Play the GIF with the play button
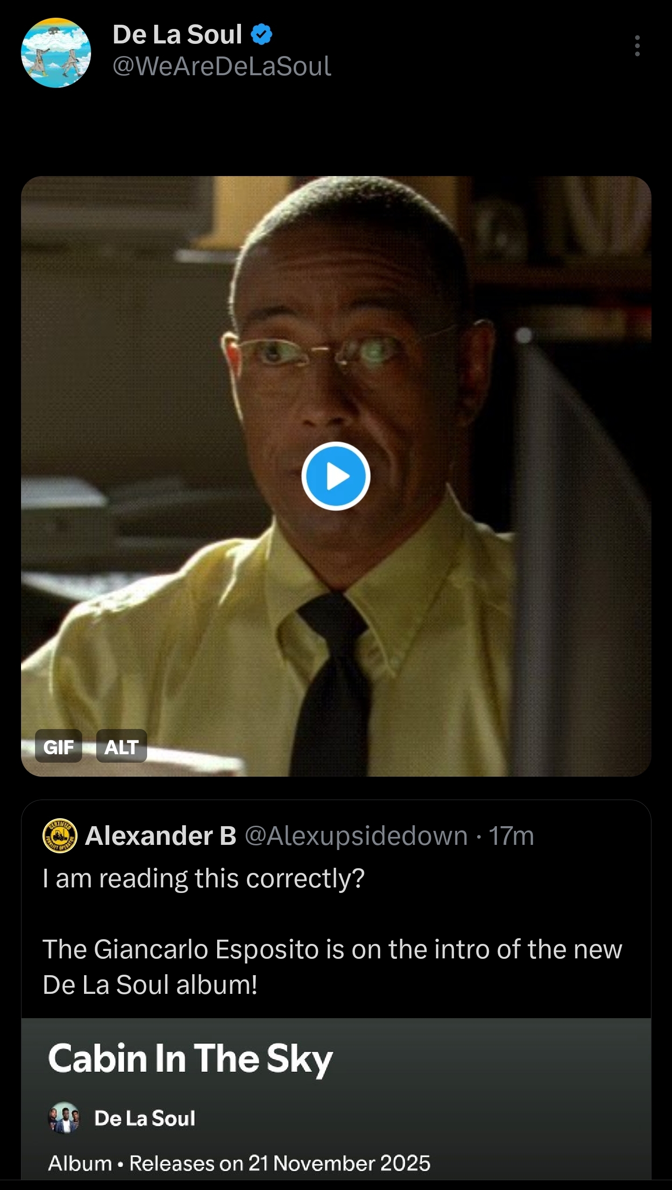 [336, 476]
